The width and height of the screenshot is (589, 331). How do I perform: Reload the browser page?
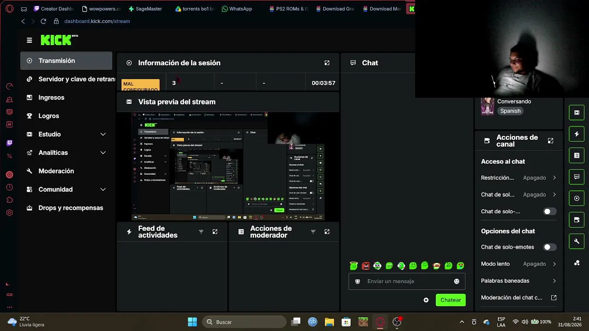(x=43, y=21)
